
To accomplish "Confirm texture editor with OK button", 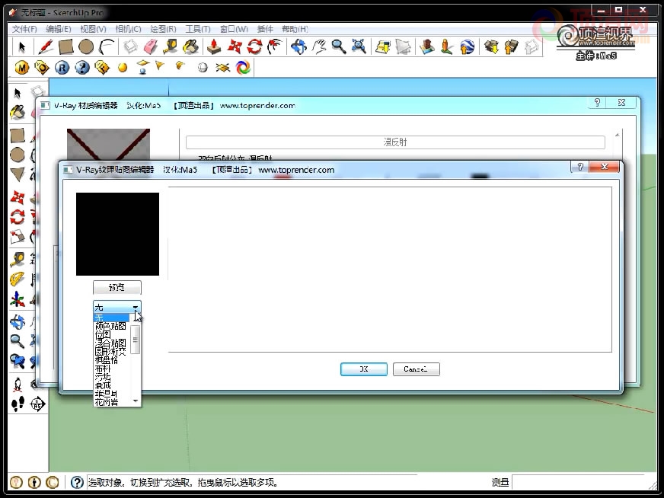I will point(364,369).
